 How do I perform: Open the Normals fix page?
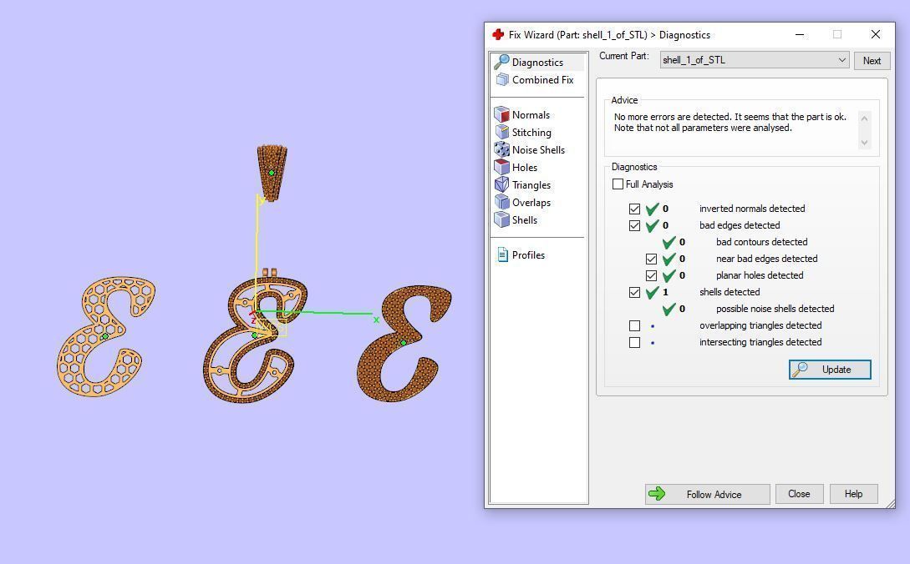(531, 115)
